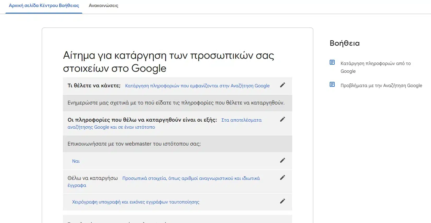Image resolution: width=431 pixels, height=223 pixels.
Task: Click article icon beside 'Κατάργηση πληροφοριών από το Google'
Action: click(x=332, y=62)
